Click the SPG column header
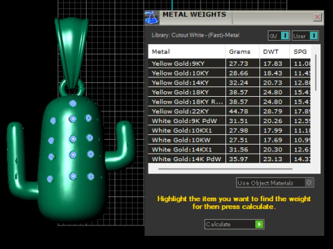Image resolution: width=333 pixels, height=249 pixels. pyautogui.click(x=300, y=52)
